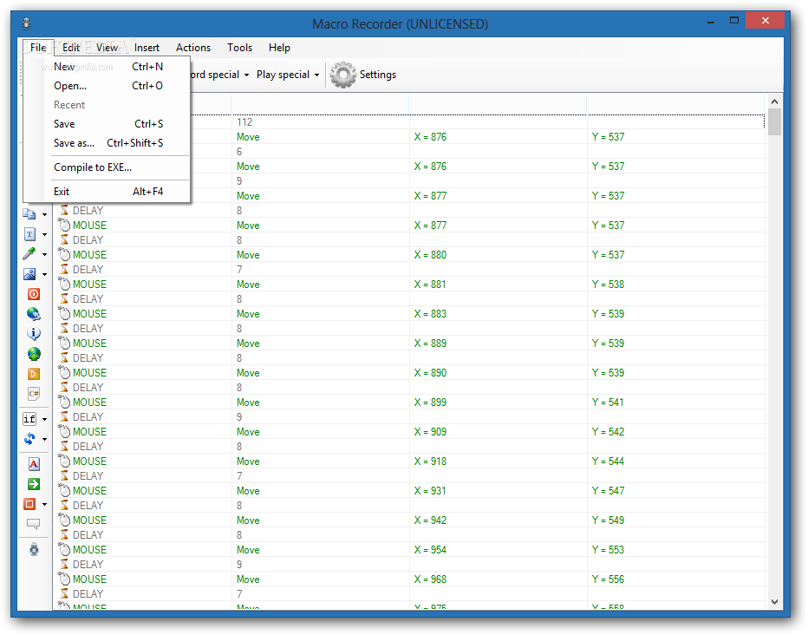The image size is (808, 635).
Task: Expand the dropdown arrow next to the 'if' icon
Action: (x=45, y=419)
